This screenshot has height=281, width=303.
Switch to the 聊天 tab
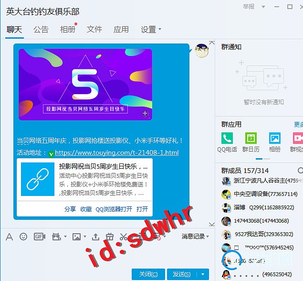point(14,30)
